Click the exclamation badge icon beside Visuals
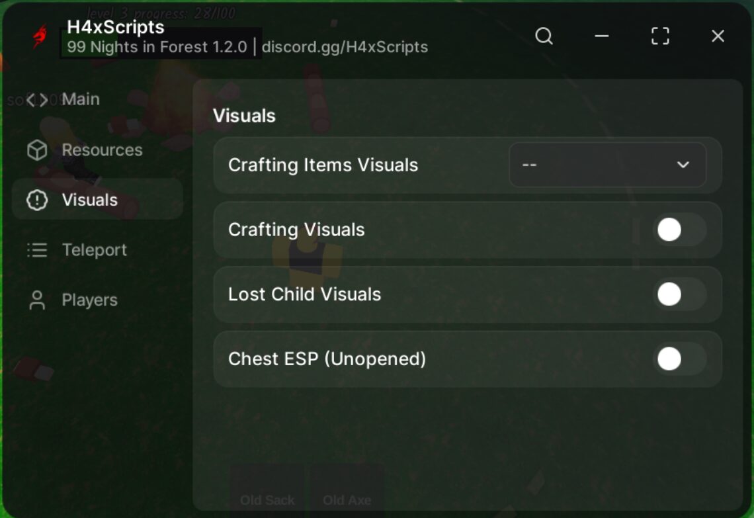 [x=37, y=200]
